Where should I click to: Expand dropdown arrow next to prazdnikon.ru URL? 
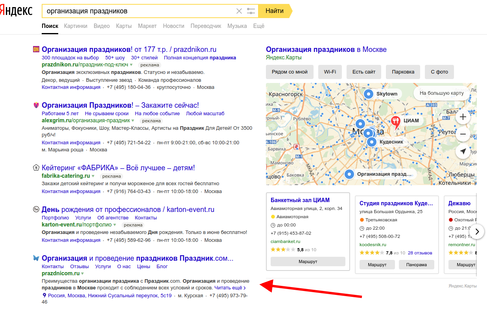pos(131,65)
